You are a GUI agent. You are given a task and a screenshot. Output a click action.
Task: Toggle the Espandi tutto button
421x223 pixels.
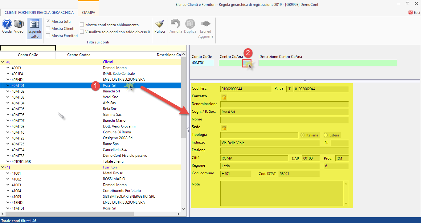[35, 28]
